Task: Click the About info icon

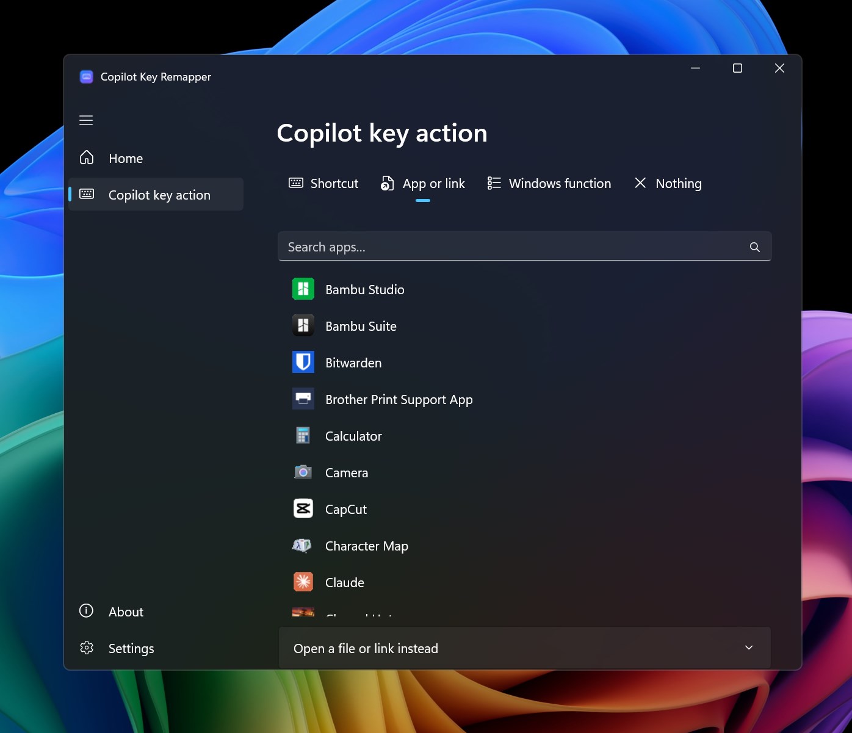Action: click(x=87, y=611)
